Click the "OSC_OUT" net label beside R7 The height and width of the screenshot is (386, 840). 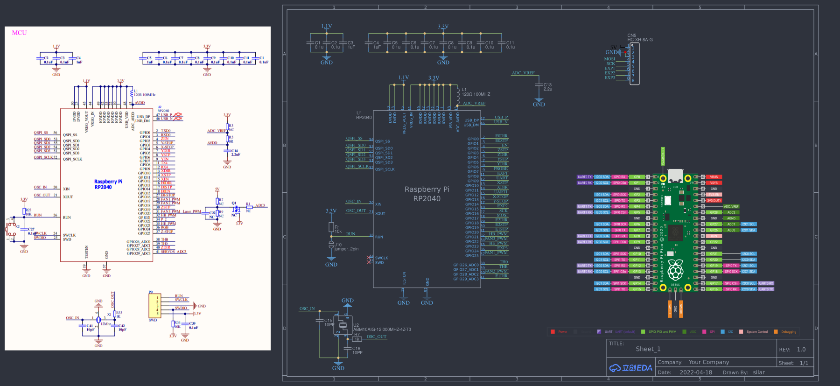377,337
